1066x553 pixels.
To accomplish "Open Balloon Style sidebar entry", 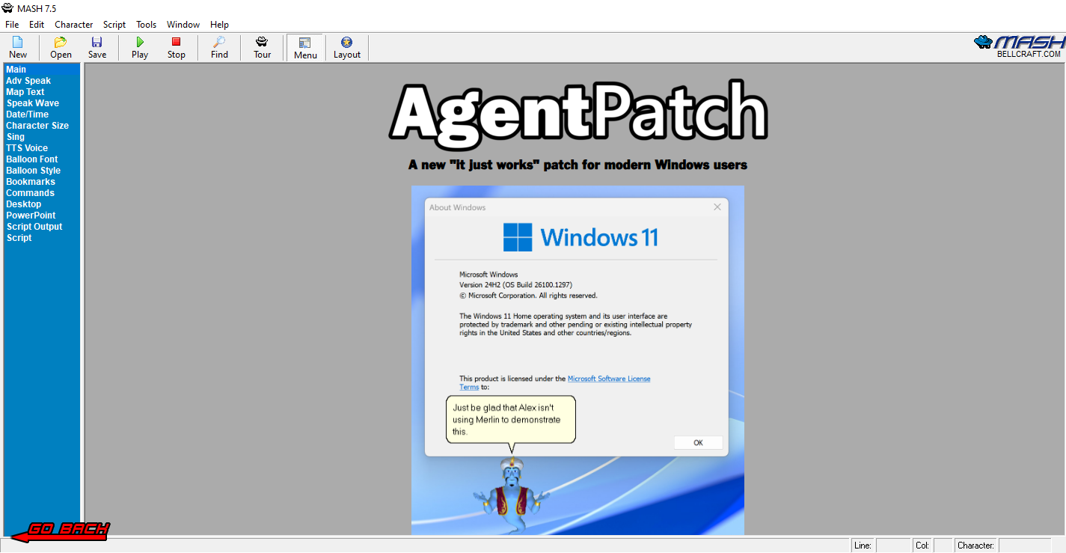I will [33, 171].
